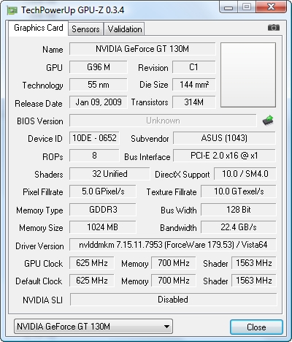Click the DirectX Support field 10.0 / SM4.0

point(245,174)
